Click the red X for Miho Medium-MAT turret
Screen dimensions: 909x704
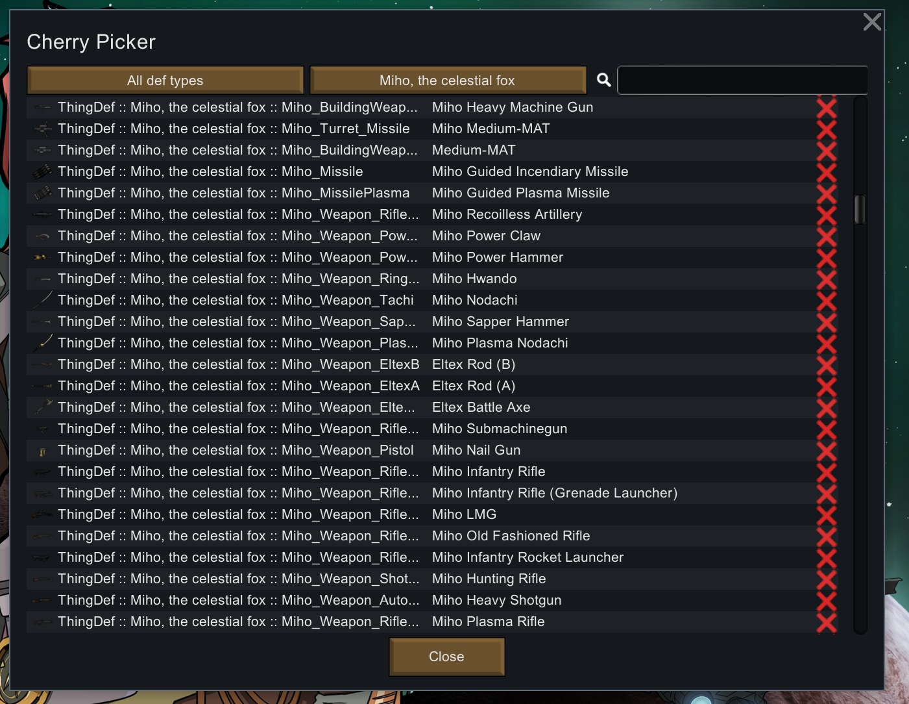coord(826,129)
